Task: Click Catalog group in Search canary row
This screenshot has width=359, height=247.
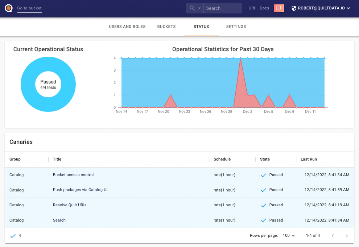Action: coord(16,220)
